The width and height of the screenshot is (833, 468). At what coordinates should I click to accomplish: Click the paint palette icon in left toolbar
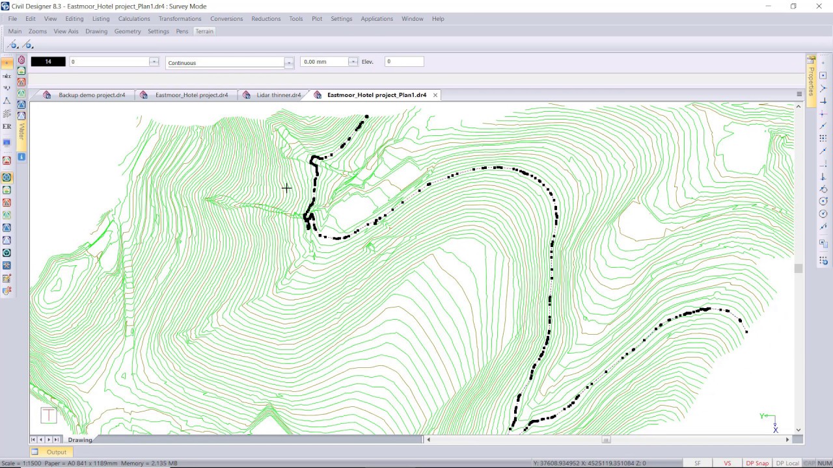7,291
